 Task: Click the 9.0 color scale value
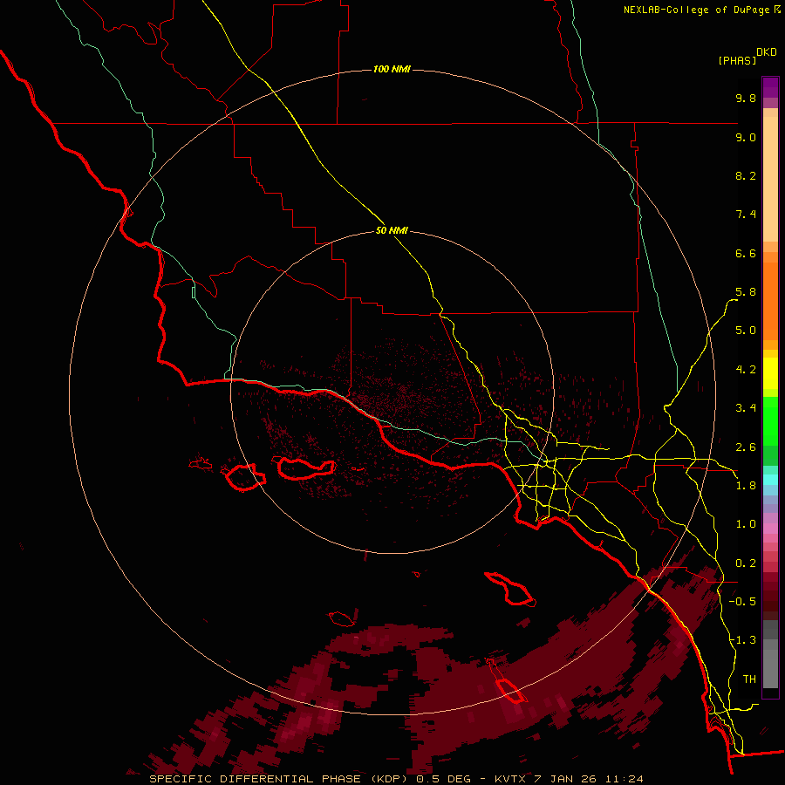pyautogui.click(x=746, y=137)
